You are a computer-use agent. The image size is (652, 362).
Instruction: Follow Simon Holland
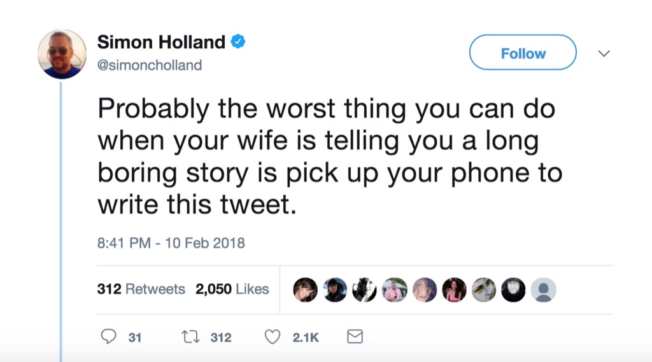point(523,53)
